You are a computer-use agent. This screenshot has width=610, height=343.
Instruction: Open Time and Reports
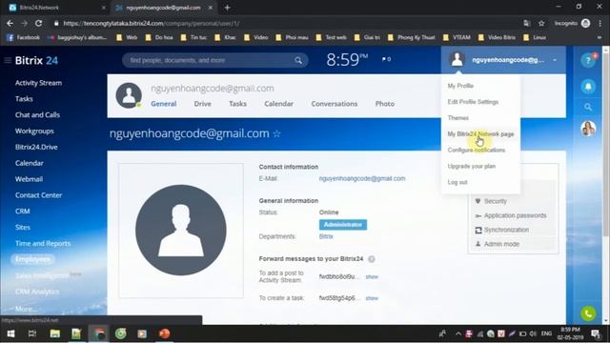(x=43, y=244)
